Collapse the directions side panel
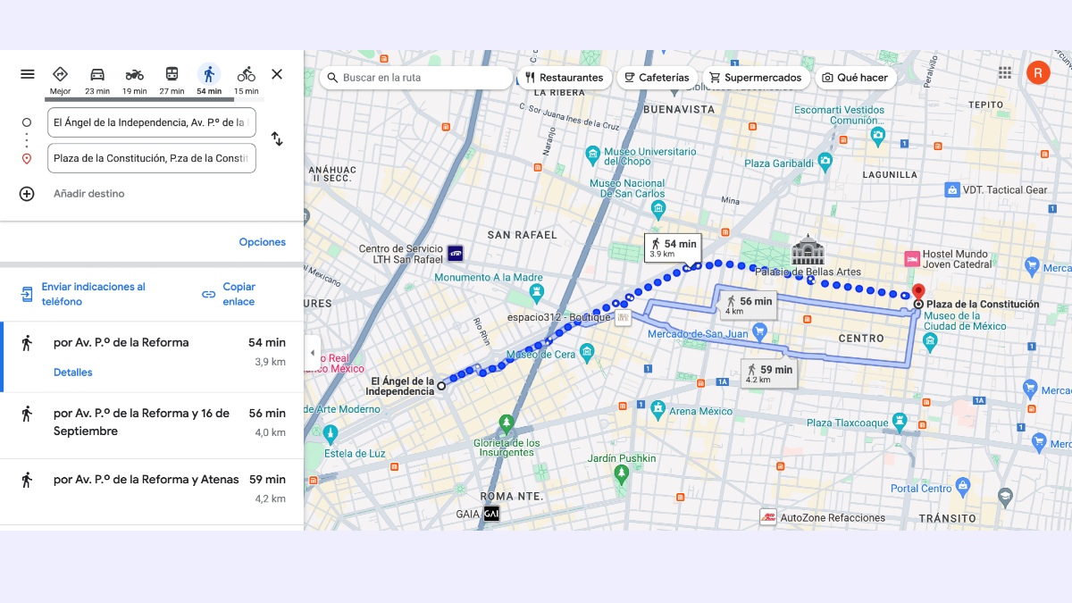Screen dimensions: 1072x603 pyautogui.click(x=277, y=74)
